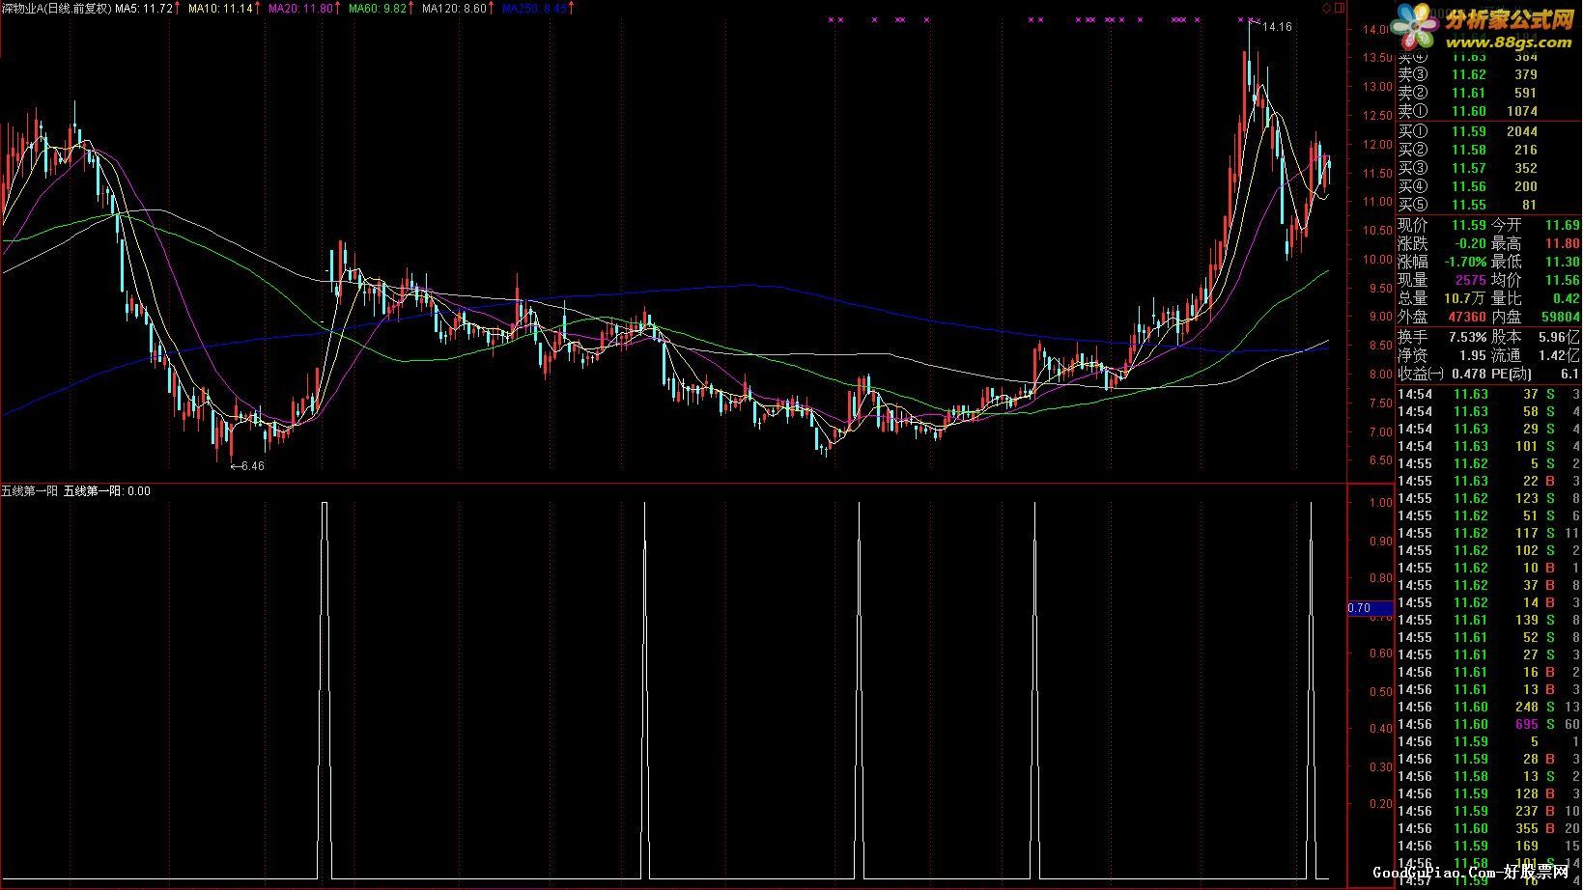Click the 卖② ask row at 11.61

[1468, 93]
